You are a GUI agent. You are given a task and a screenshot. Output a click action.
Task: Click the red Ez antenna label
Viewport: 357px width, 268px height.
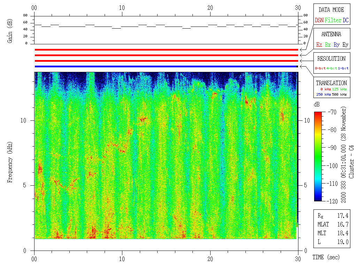[x=319, y=45]
